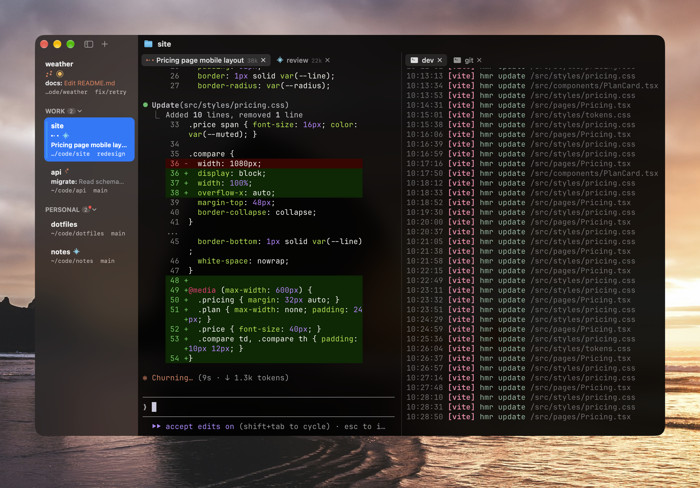Collapse the WORK group chevron
The height and width of the screenshot is (488, 700).
[80, 111]
